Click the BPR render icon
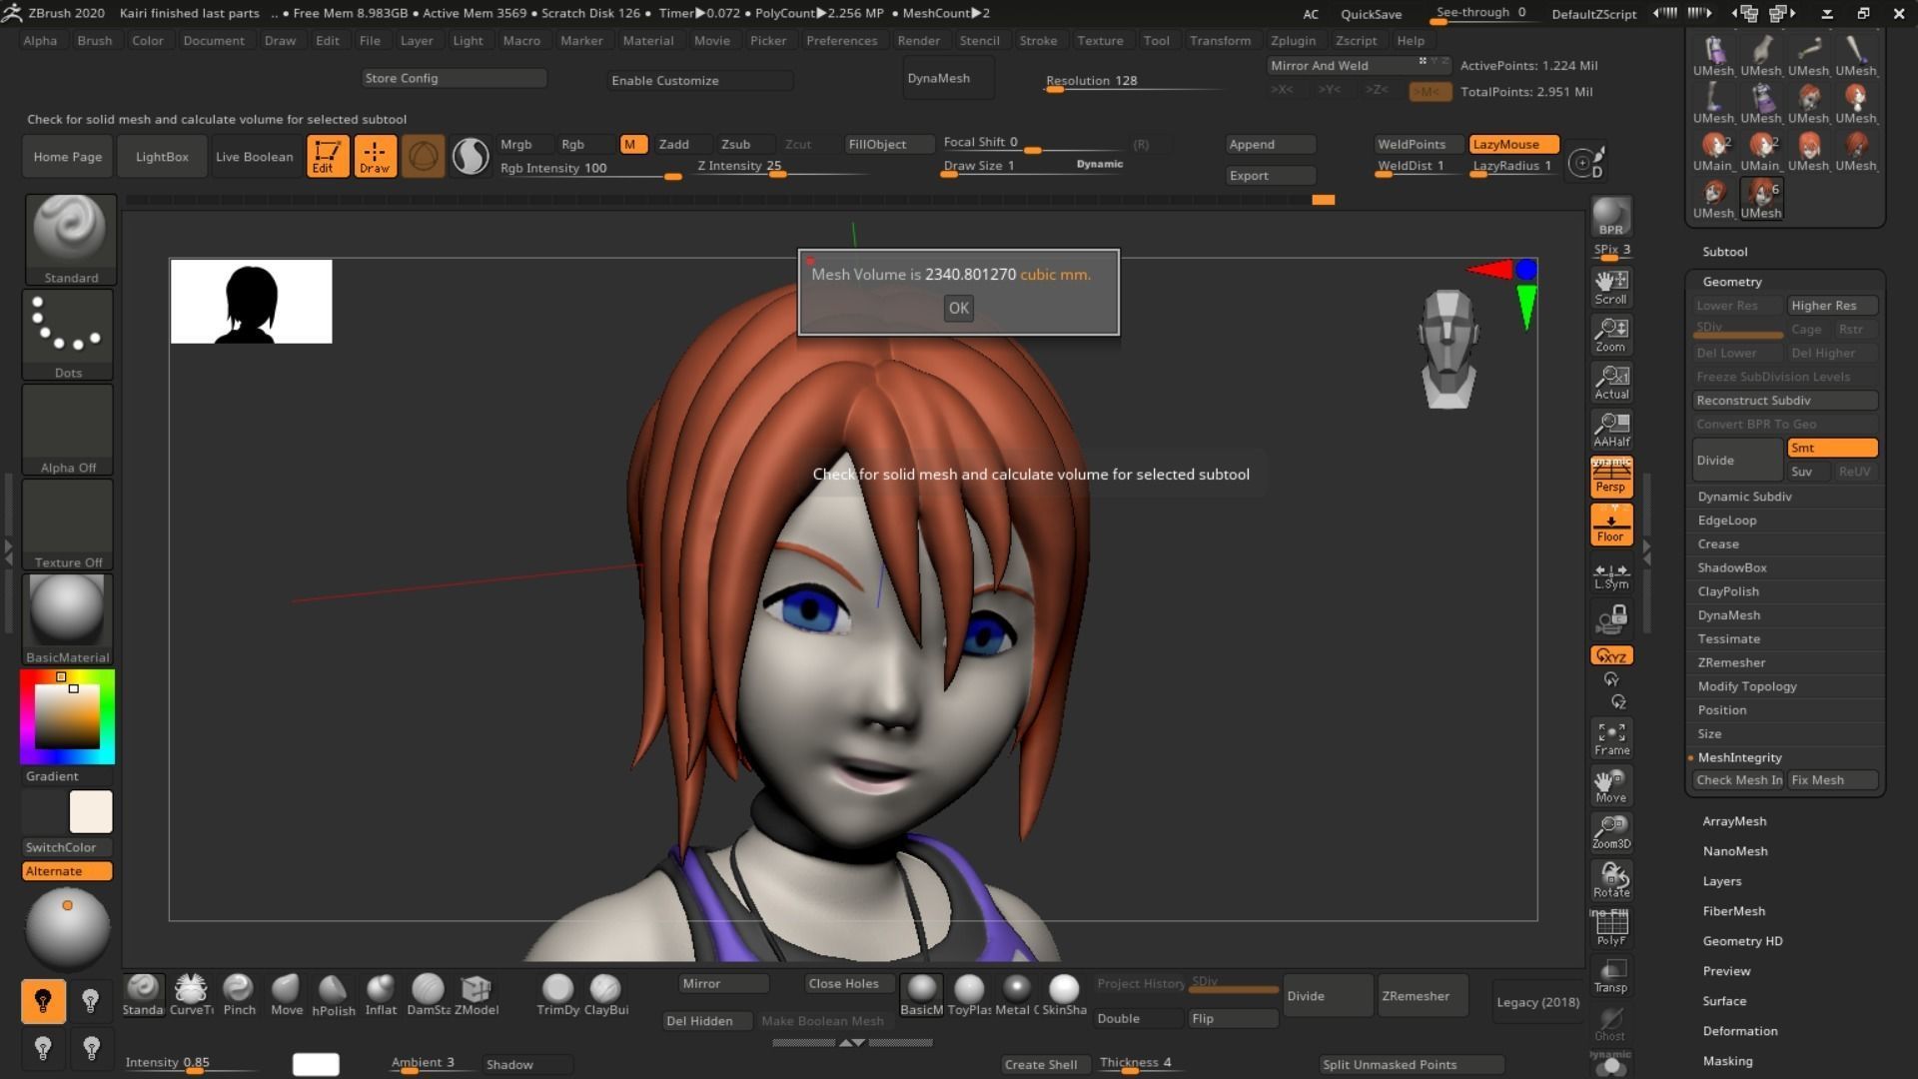The width and height of the screenshot is (1918, 1079). coord(1610,217)
